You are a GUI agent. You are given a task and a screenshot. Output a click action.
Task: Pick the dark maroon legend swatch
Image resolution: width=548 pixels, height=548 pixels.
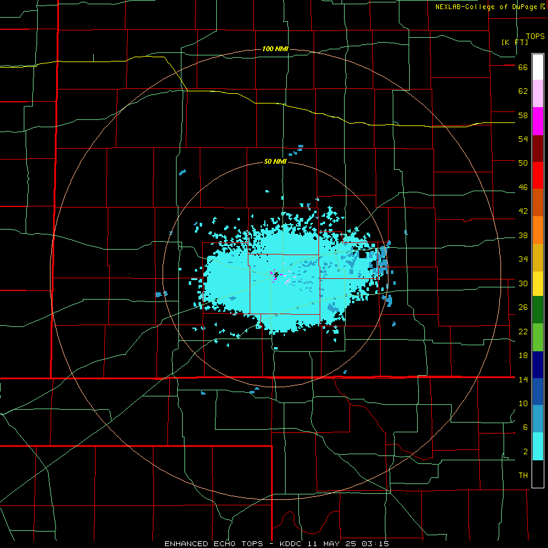(x=538, y=149)
